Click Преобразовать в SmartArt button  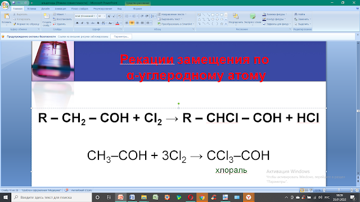click(x=176, y=24)
